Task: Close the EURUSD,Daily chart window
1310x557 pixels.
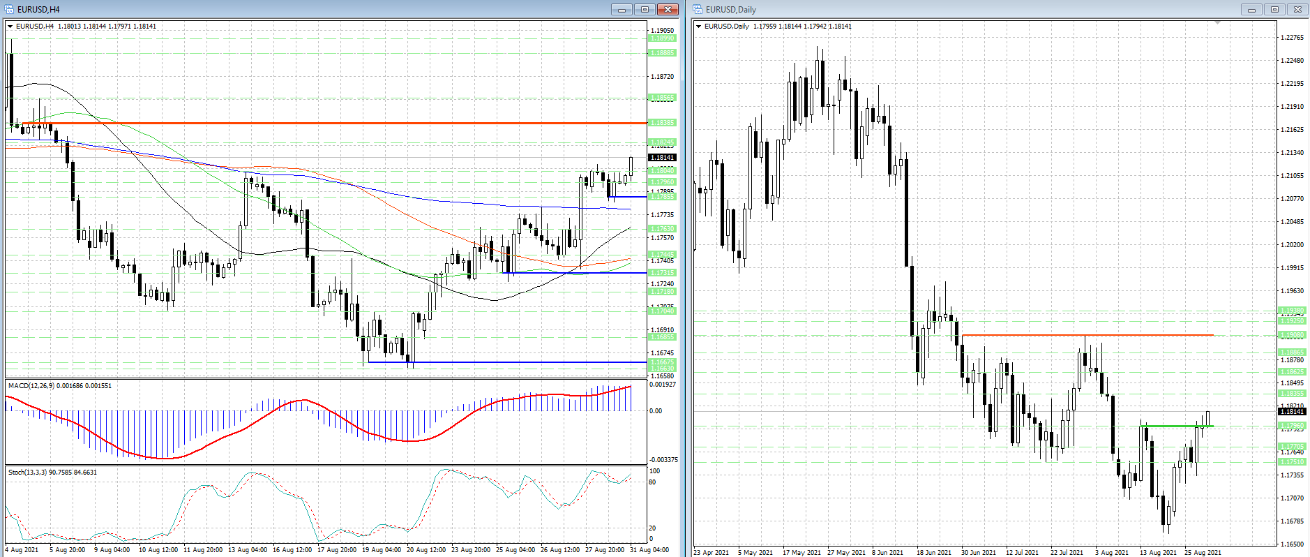Action: (1297, 9)
